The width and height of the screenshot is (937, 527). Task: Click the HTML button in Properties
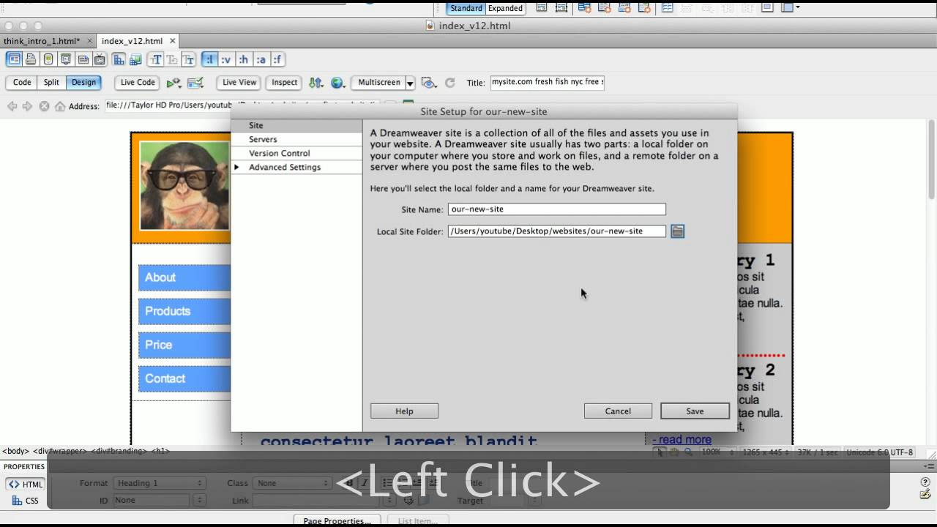tap(26, 484)
